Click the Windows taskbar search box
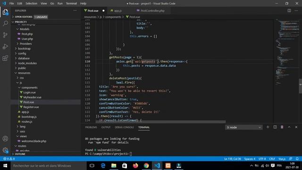Screen dimensions: 302x170 click(x=49, y=166)
